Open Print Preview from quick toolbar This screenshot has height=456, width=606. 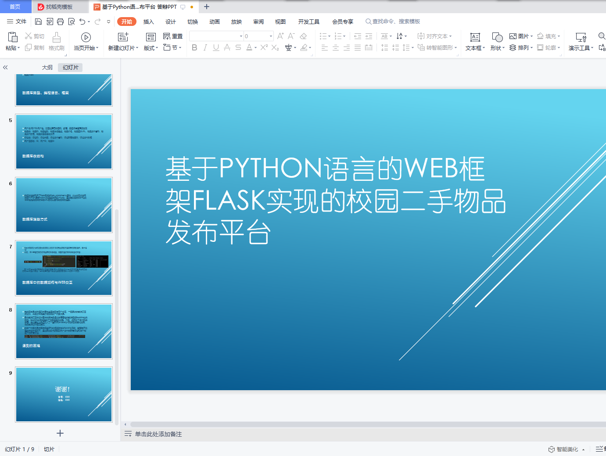click(x=72, y=22)
